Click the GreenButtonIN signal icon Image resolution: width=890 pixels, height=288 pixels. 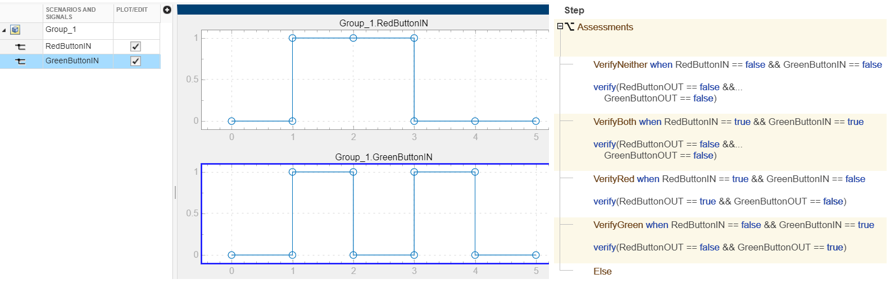[21, 61]
